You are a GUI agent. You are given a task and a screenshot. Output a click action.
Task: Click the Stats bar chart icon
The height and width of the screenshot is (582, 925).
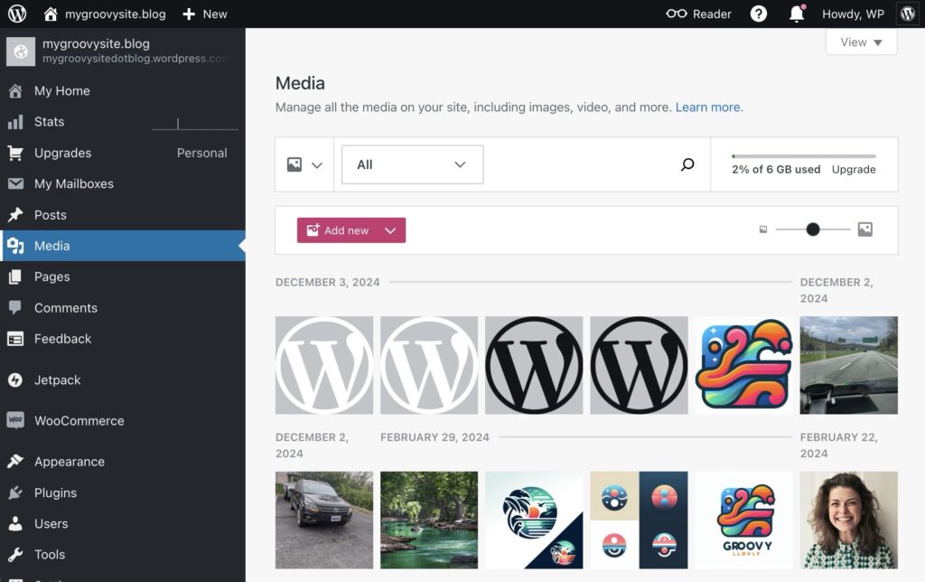point(15,122)
